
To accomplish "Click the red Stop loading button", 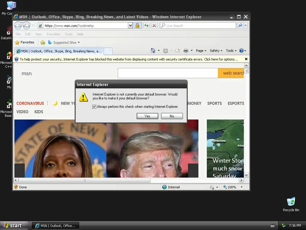I will click(154, 25).
